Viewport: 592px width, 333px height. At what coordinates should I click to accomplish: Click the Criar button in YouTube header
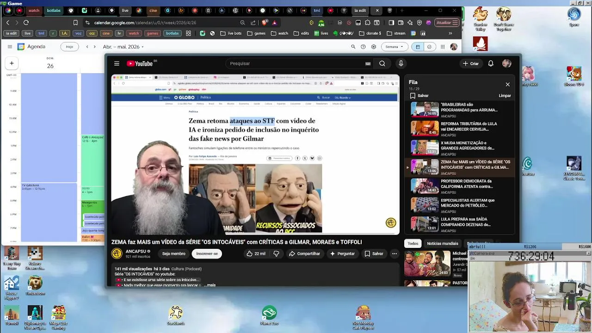coord(470,63)
